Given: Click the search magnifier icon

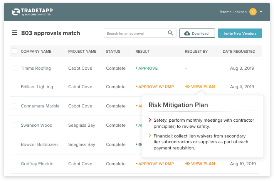Looking at the screenshot, I should pyautogui.click(x=171, y=33).
